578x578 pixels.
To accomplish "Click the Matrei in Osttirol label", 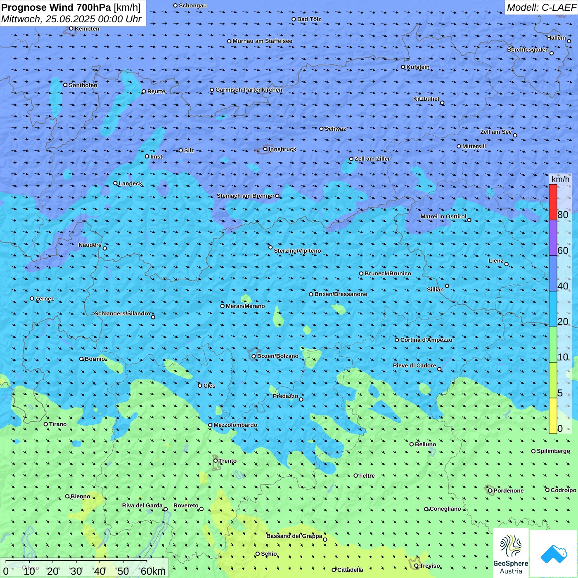I will click(x=443, y=216).
